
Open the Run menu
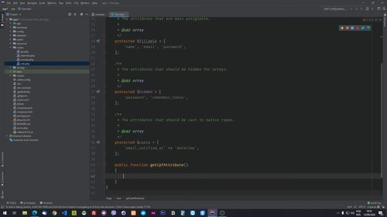[x=61, y=3]
